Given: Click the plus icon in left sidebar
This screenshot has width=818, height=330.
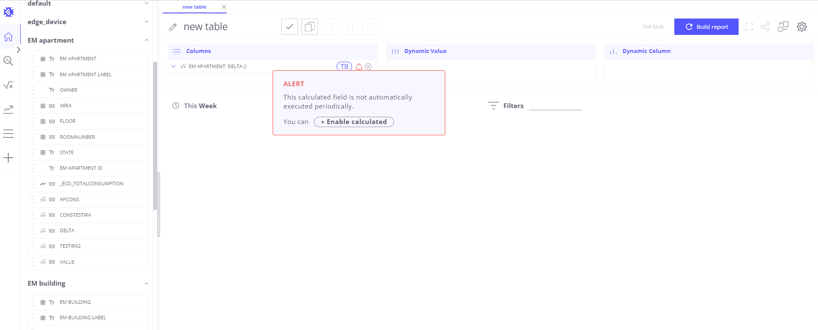Looking at the screenshot, I should point(8,158).
